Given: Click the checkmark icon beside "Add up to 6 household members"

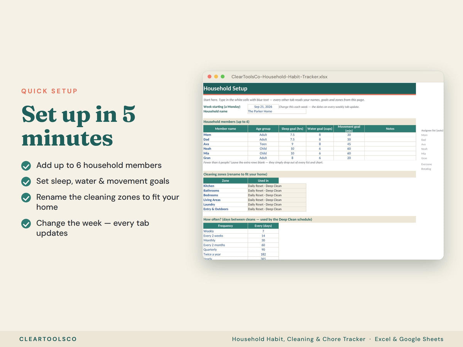Looking at the screenshot, I should (26, 166).
